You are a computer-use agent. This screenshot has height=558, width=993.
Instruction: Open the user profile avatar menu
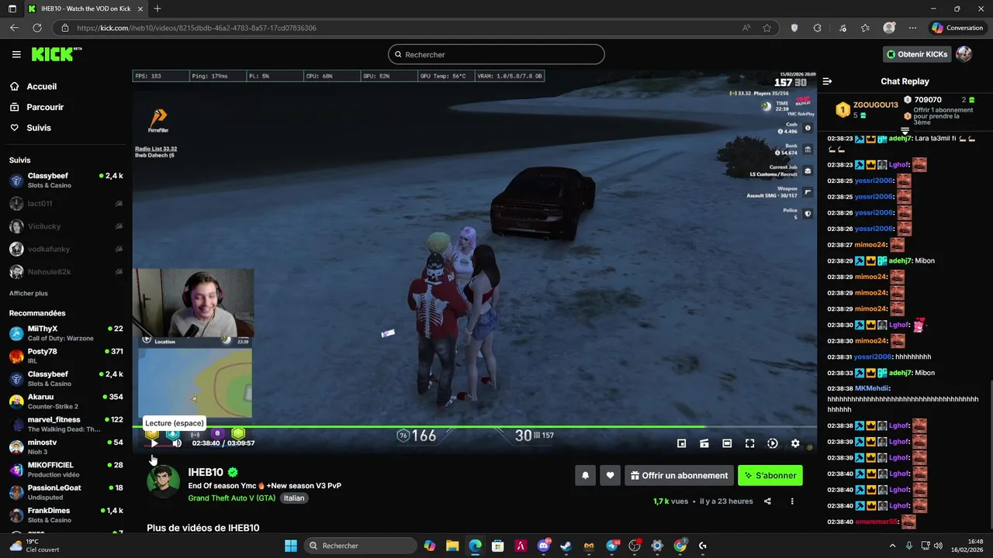click(964, 54)
